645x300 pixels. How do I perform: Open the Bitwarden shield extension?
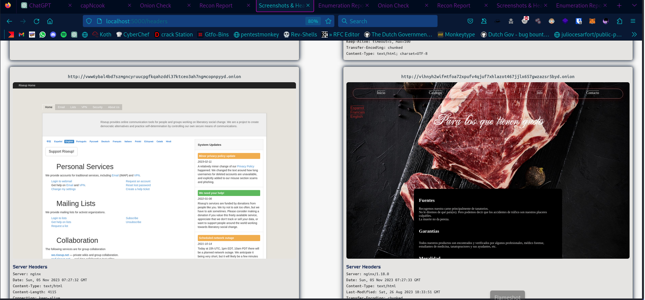coord(579,21)
